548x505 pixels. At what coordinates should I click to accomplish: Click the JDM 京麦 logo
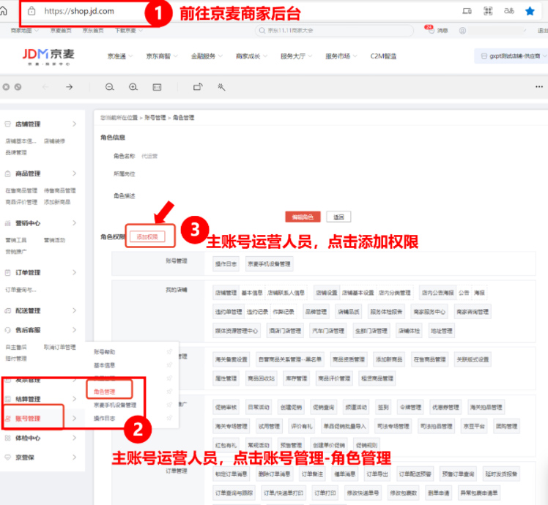click(48, 56)
